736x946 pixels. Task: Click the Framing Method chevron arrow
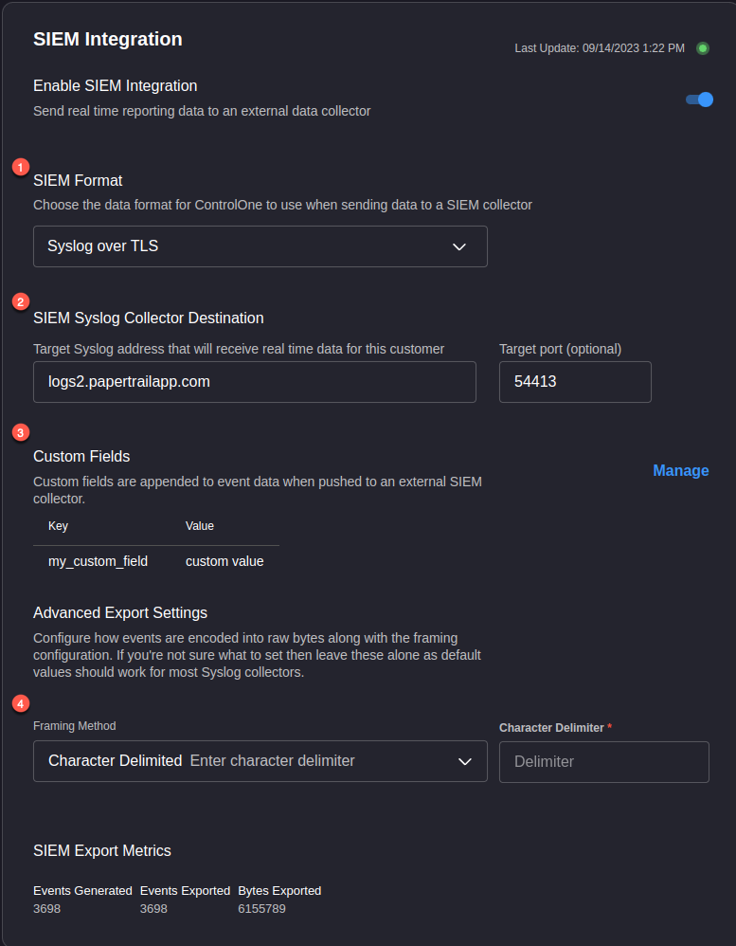point(465,761)
